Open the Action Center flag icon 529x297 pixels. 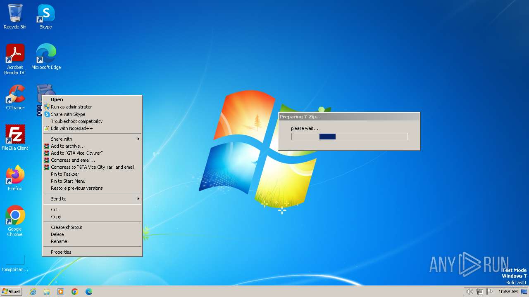click(x=490, y=292)
